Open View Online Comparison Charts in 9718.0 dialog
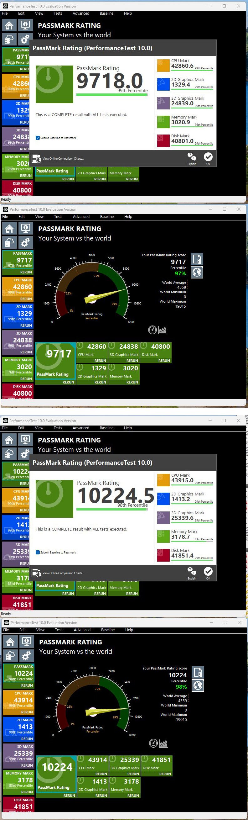Image resolution: width=248 pixels, height=820 pixels. point(59,159)
